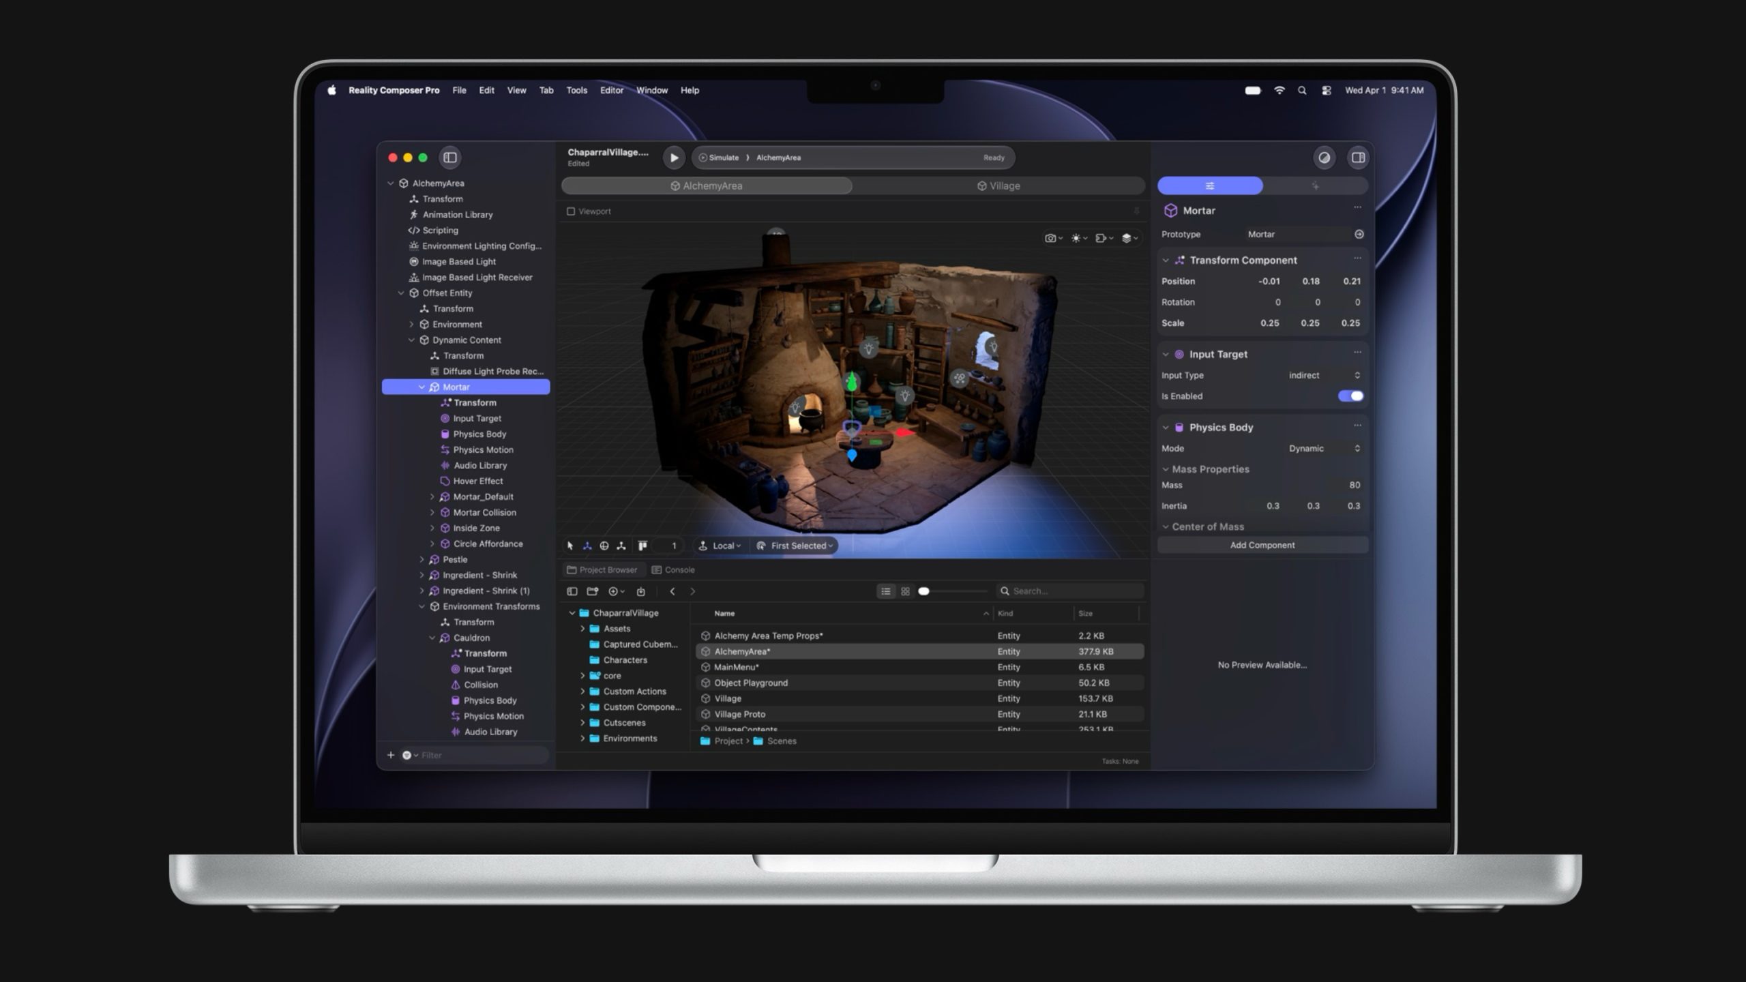Expand the Assets folder in browser
The height and width of the screenshot is (982, 1746).
(582, 629)
